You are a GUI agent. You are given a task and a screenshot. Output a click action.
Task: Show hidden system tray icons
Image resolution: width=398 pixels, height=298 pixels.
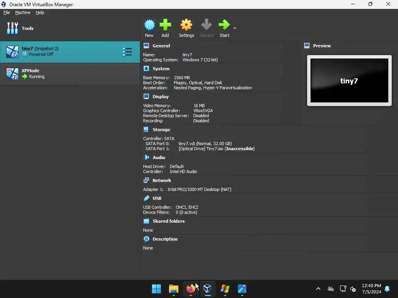pos(318,289)
